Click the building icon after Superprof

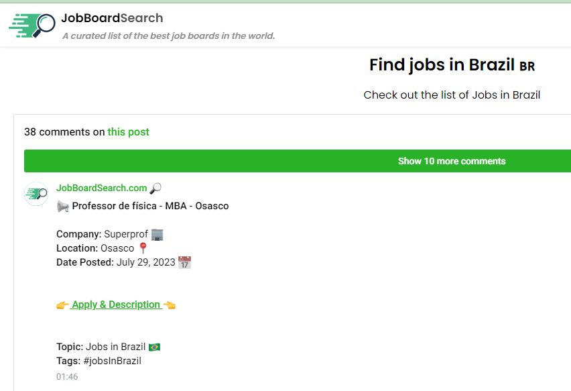tap(157, 234)
